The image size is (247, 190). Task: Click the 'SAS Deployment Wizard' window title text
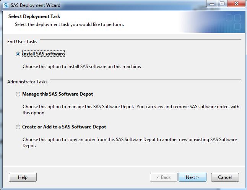36,5
